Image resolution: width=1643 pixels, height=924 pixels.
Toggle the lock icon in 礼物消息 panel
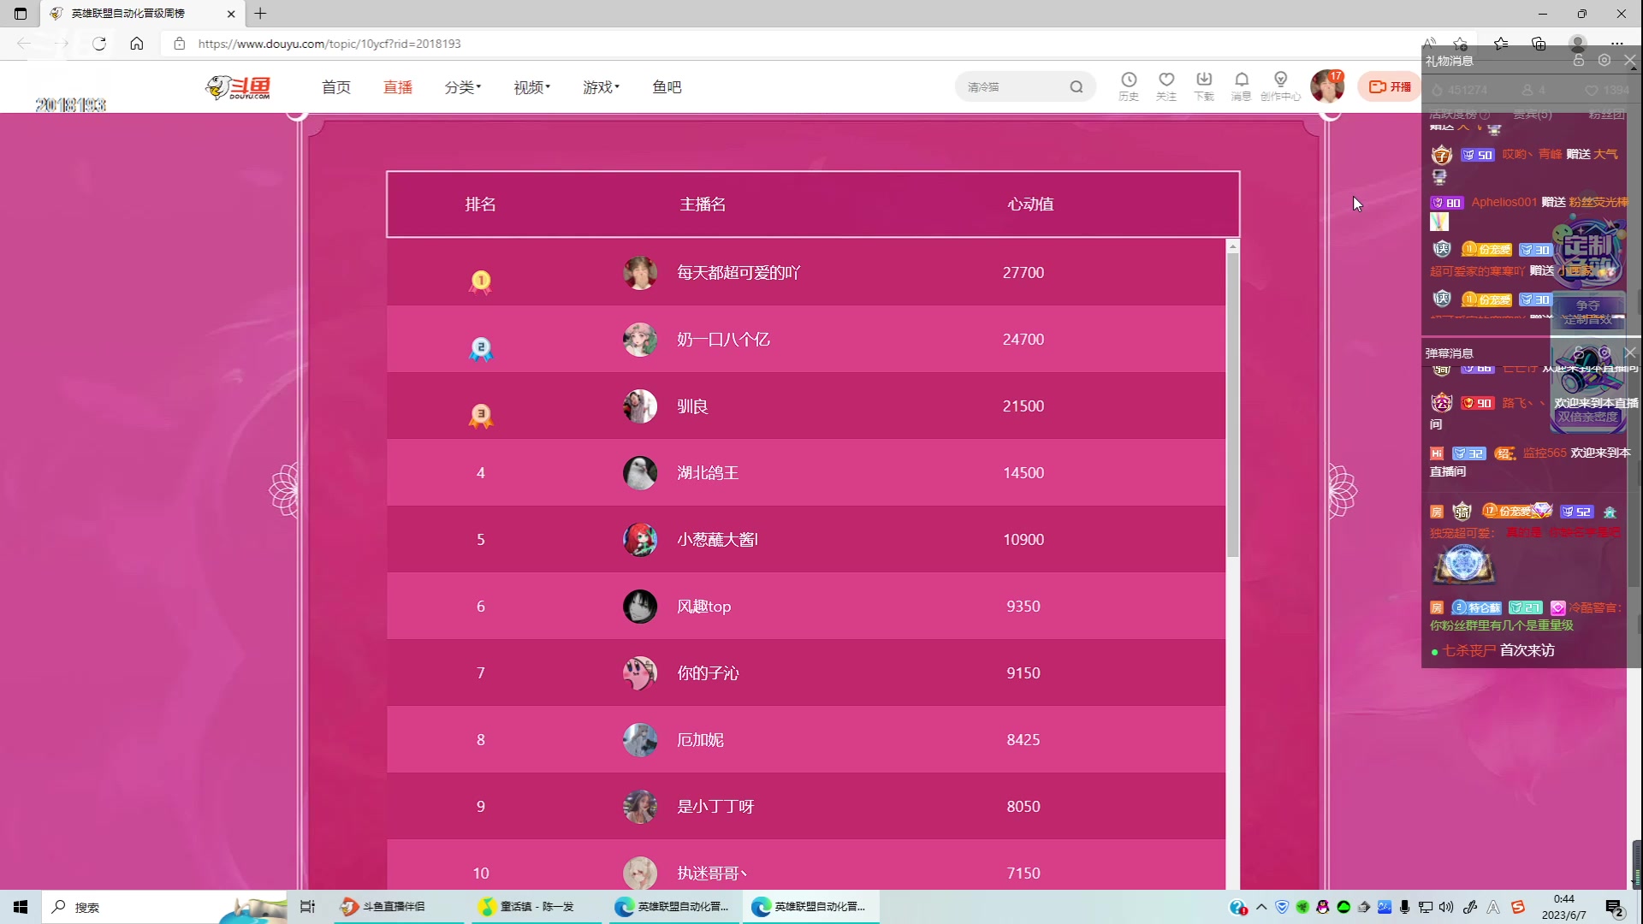1579,61
